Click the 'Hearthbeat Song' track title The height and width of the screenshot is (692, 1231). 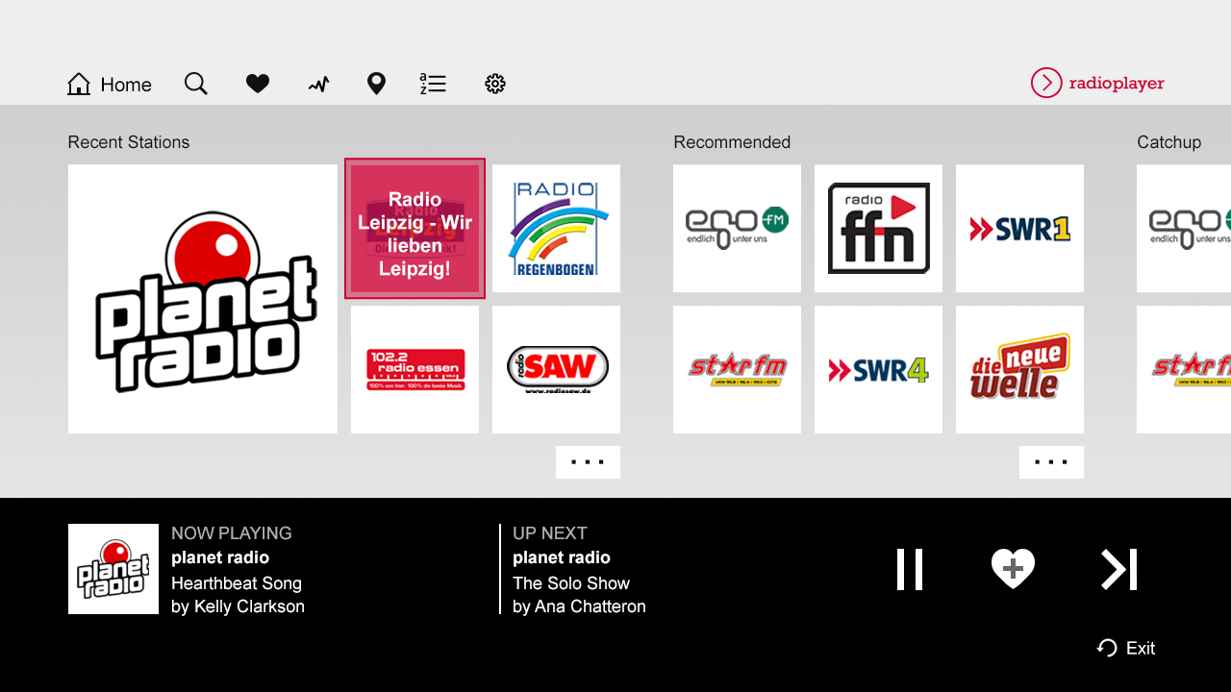click(x=237, y=583)
